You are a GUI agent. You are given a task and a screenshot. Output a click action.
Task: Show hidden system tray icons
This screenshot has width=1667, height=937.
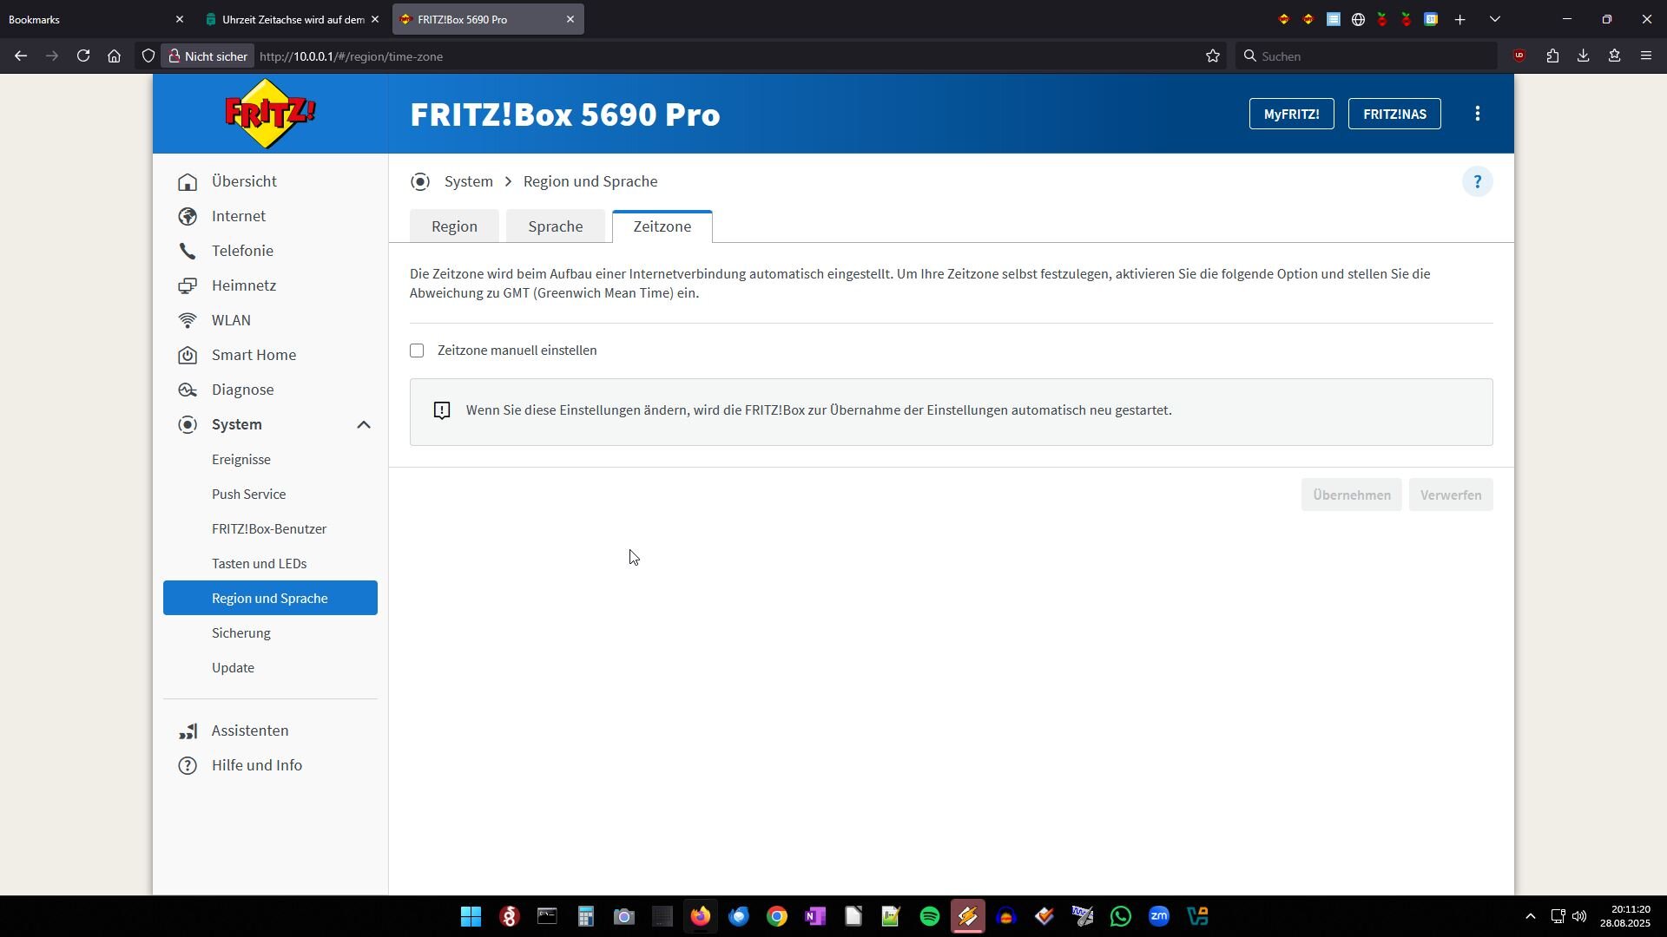coord(1530,916)
